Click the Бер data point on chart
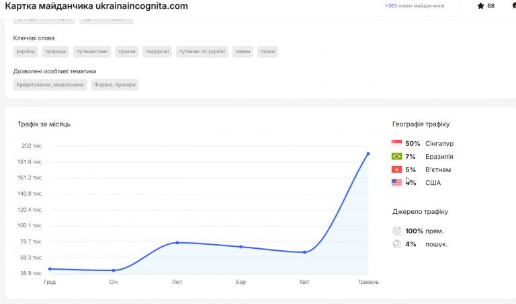Screen dimensions: 516x304 click(241, 247)
